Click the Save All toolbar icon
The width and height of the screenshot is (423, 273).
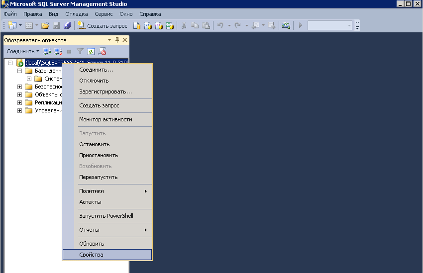(x=67, y=25)
